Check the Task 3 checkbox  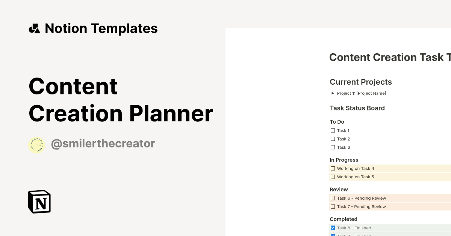point(333,147)
